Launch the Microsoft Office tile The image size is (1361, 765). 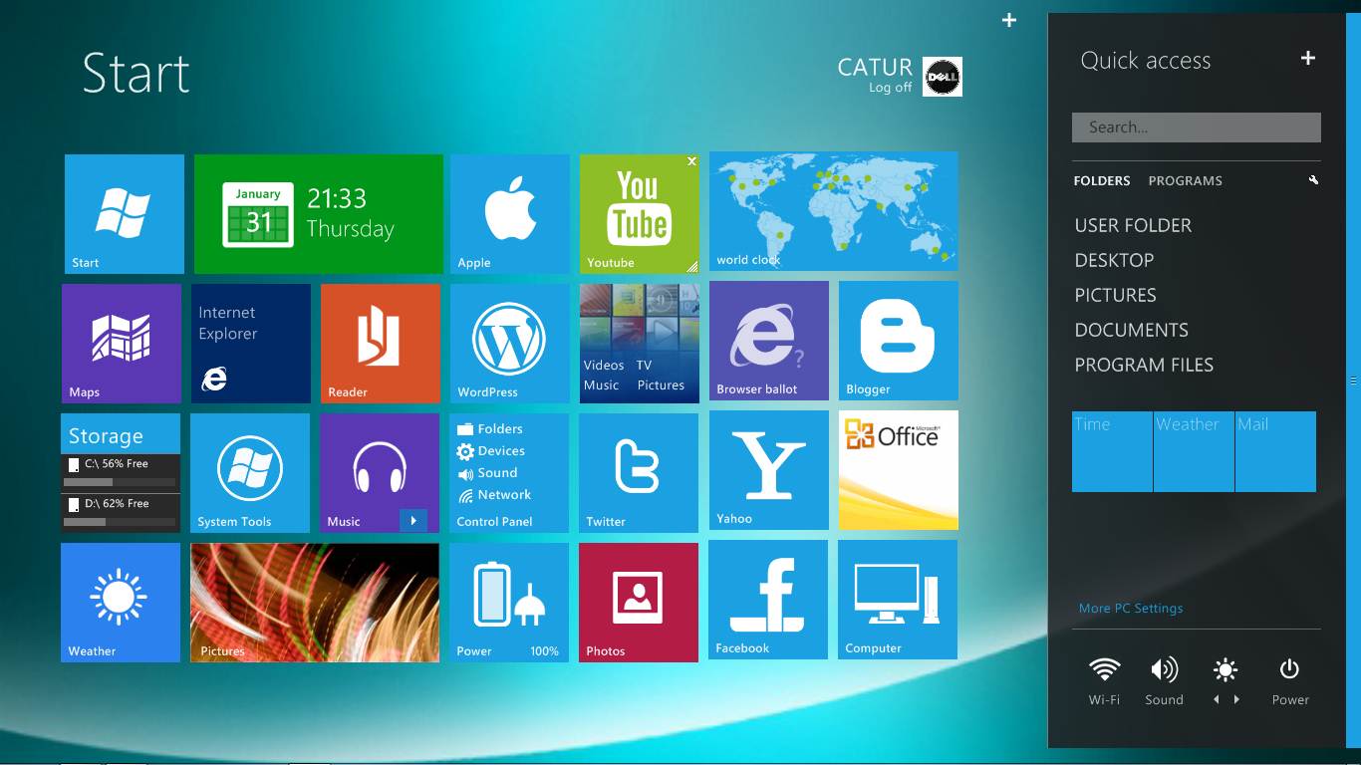[899, 470]
